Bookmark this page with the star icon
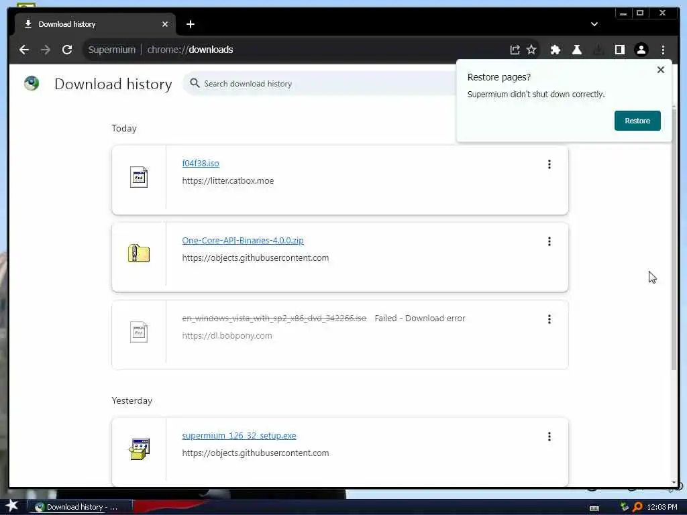The image size is (687, 515). tap(531, 50)
